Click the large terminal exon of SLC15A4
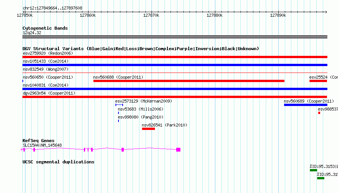 (x=178, y=150)
